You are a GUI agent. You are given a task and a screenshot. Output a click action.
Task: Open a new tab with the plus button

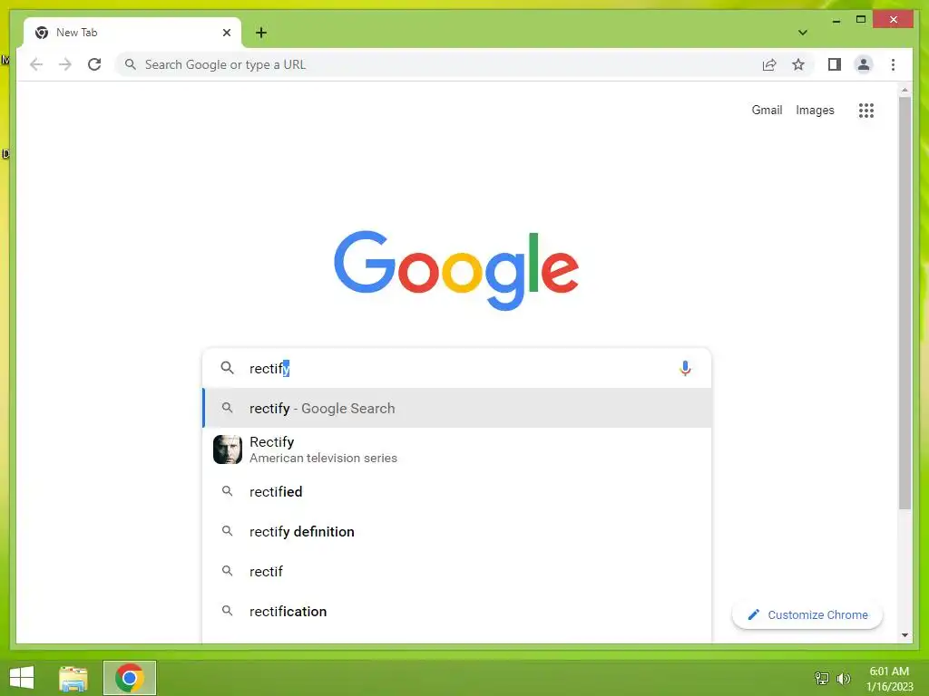261,33
